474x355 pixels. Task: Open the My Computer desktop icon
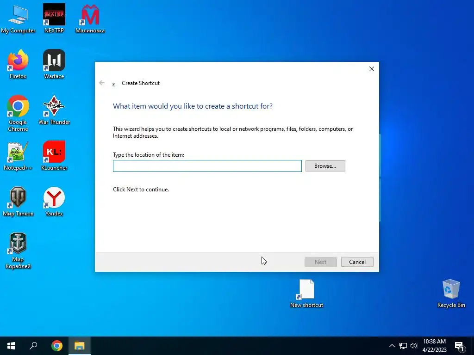[x=18, y=18]
